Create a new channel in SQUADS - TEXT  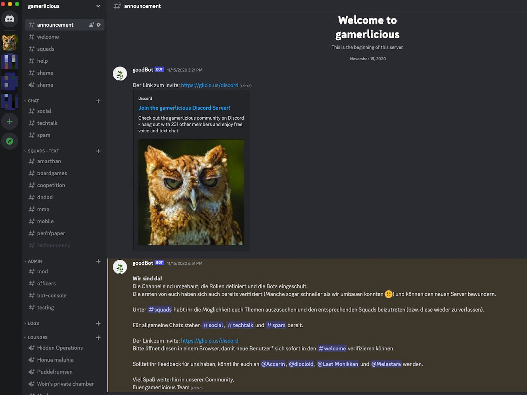tap(98, 151)
